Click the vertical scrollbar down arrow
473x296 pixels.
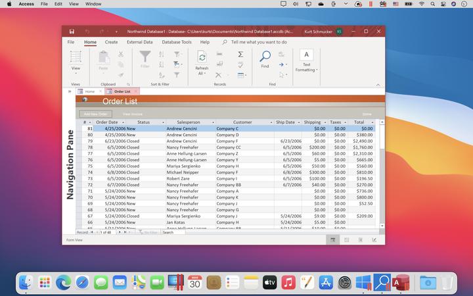point(382,226)
